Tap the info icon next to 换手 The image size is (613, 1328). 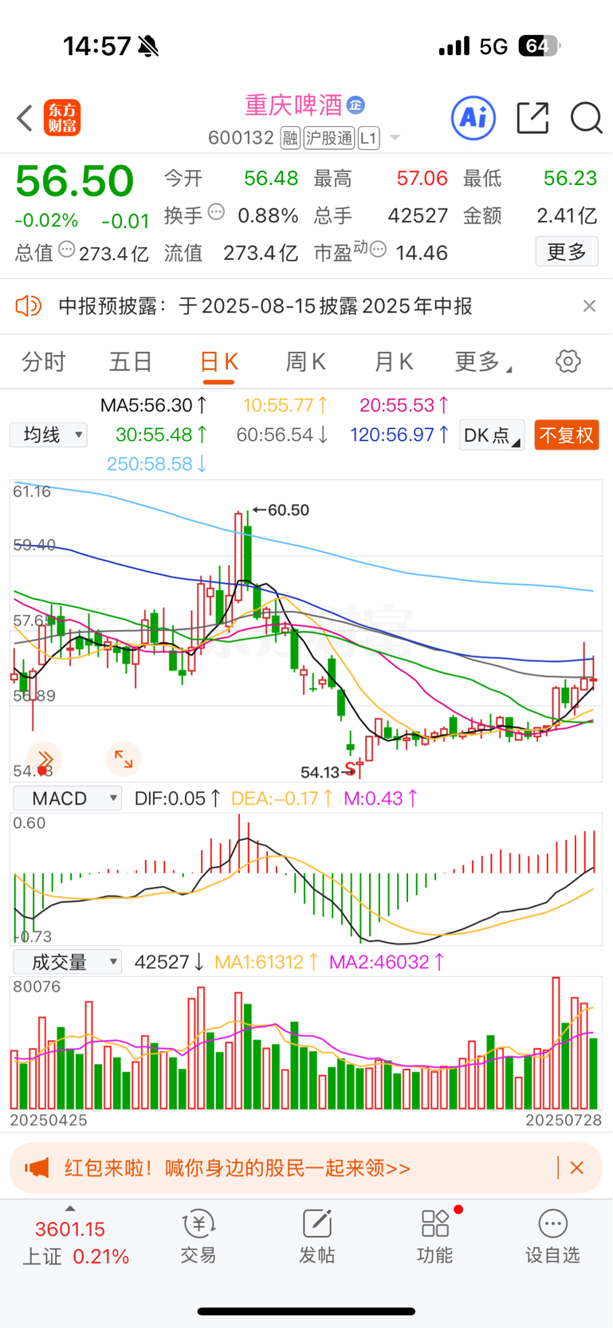coord(216,212)
